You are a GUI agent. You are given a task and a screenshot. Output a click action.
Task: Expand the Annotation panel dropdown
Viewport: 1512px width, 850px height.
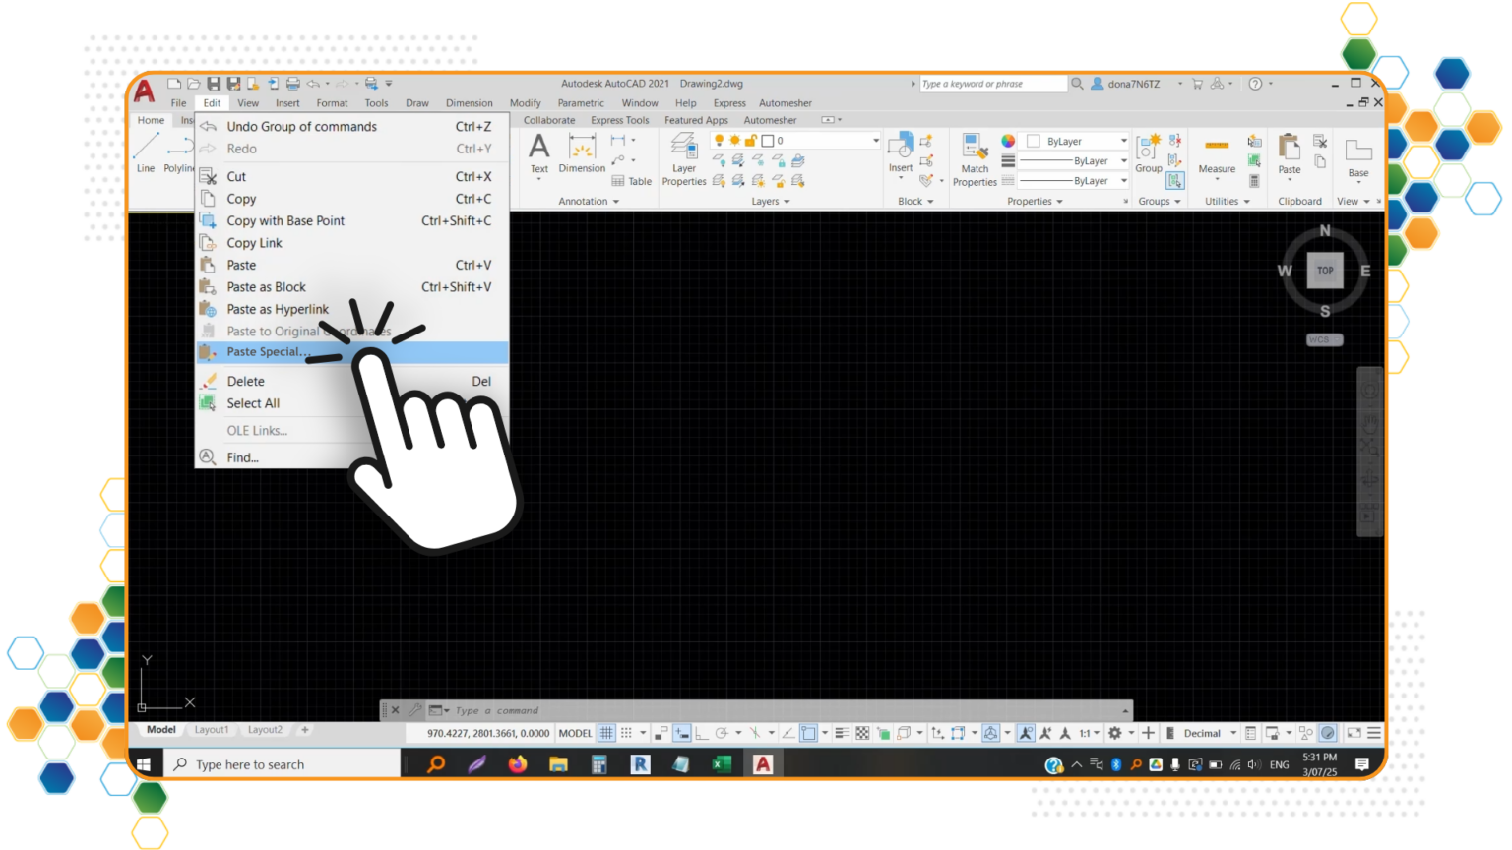[x=589, y=201]
